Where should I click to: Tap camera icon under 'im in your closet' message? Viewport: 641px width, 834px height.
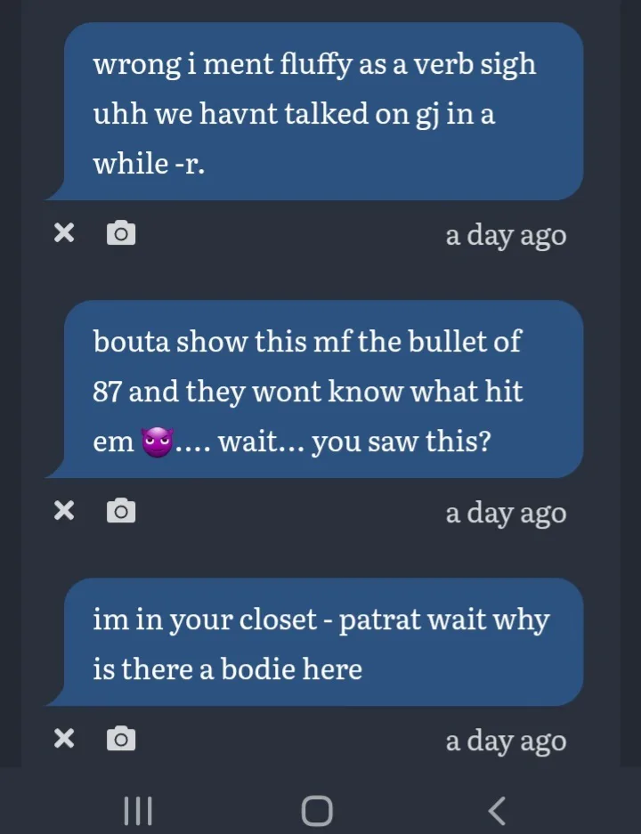click(x=121, y=738)
